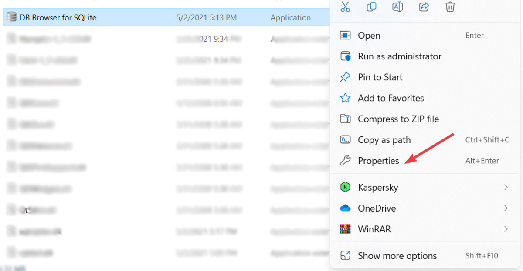Screen dimensions: 523x271
Task: Click the Rename icon
Action: point(397,7)
